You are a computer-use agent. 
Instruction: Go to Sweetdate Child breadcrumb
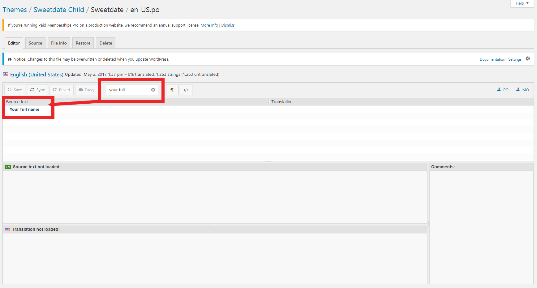(59, 10)
